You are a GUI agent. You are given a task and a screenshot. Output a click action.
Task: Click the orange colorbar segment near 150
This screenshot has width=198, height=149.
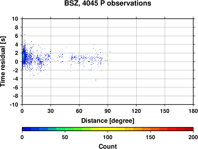point(150,129)
